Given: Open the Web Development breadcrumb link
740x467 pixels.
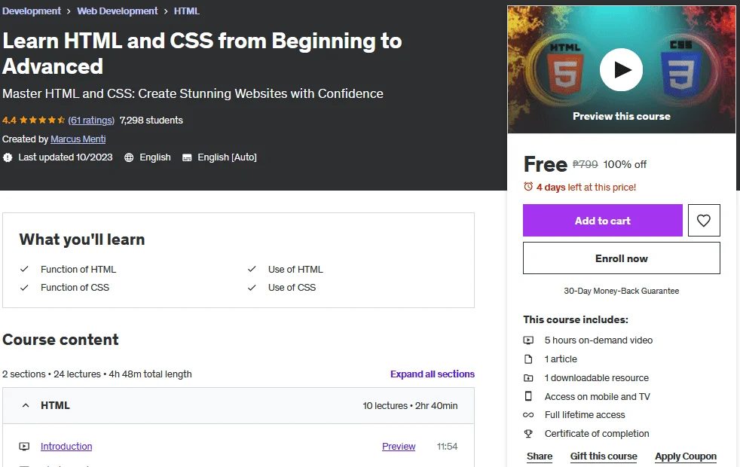Looking at the screenshot, I should pyautogui.click(x=118, y=11).
